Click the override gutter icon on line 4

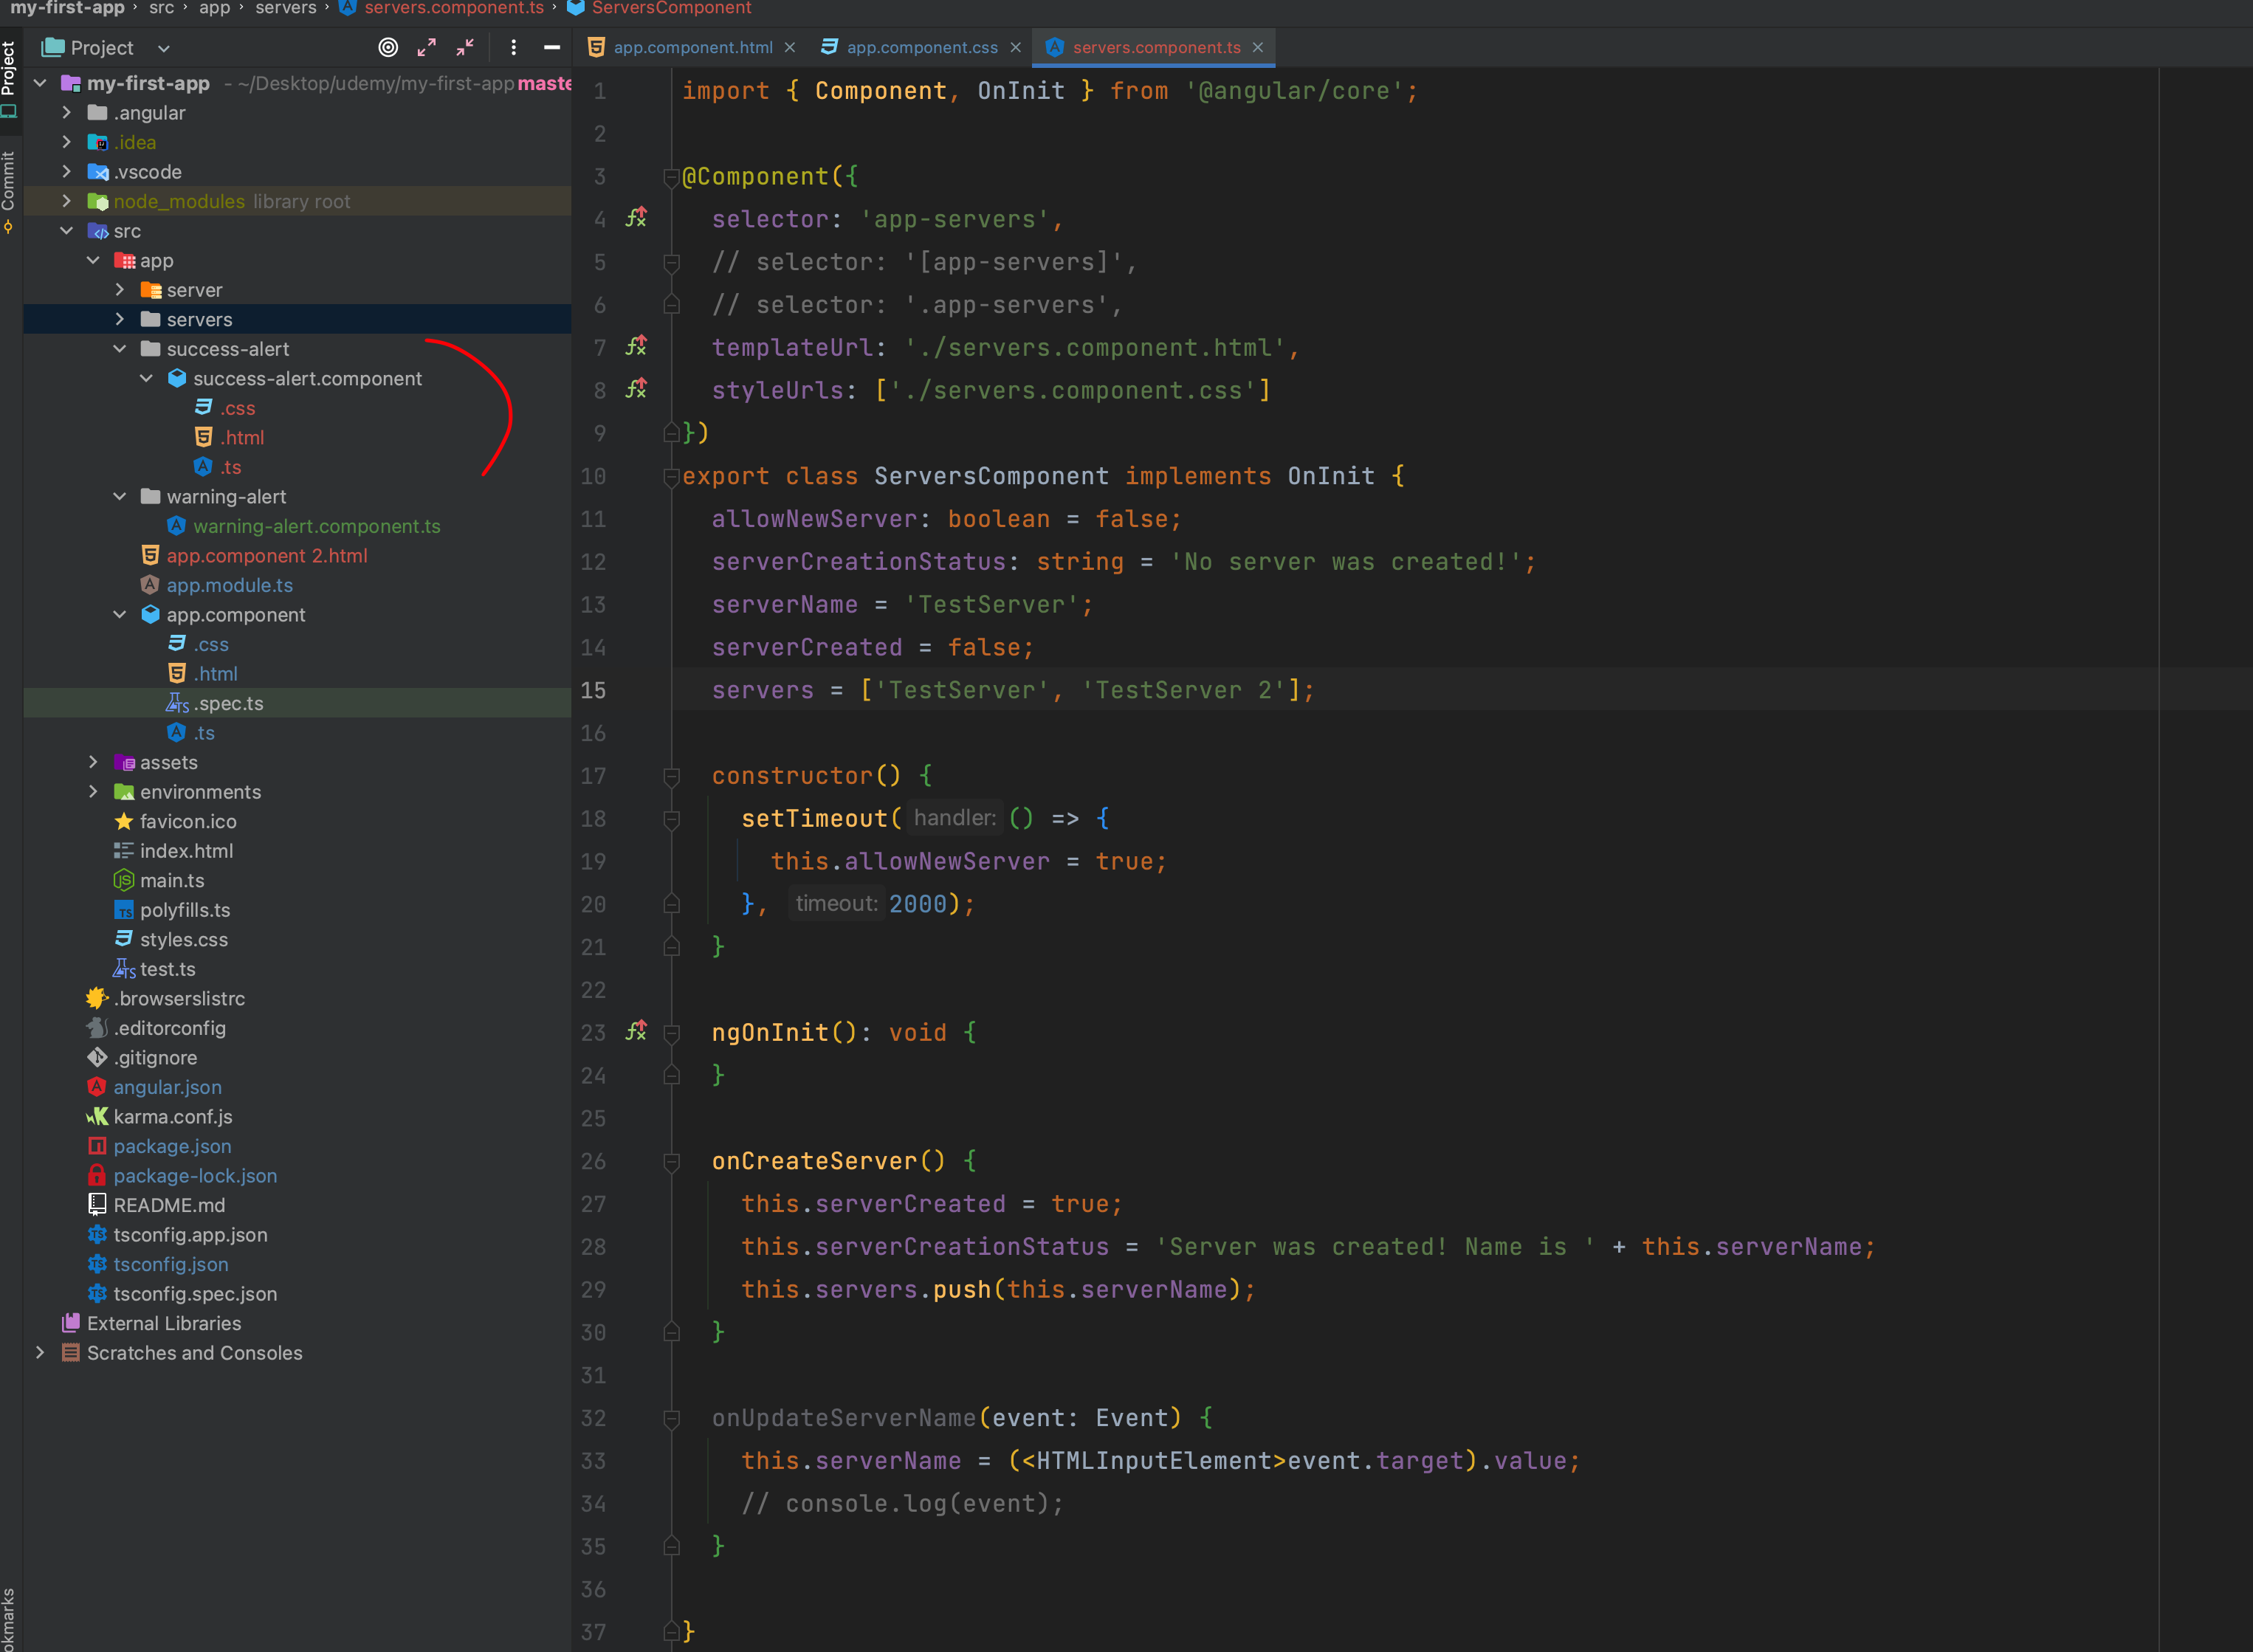(x=636, y=218)
